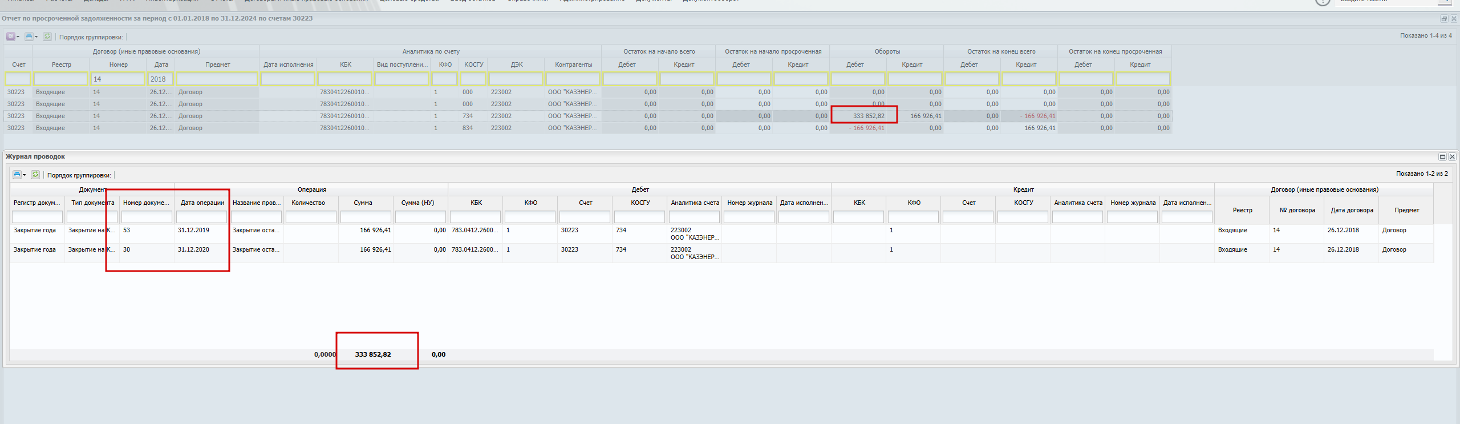Open the print menu in the overdue debt report toolbar
Viewport: 1460px width, 424px height.
[x=30, y=37]
